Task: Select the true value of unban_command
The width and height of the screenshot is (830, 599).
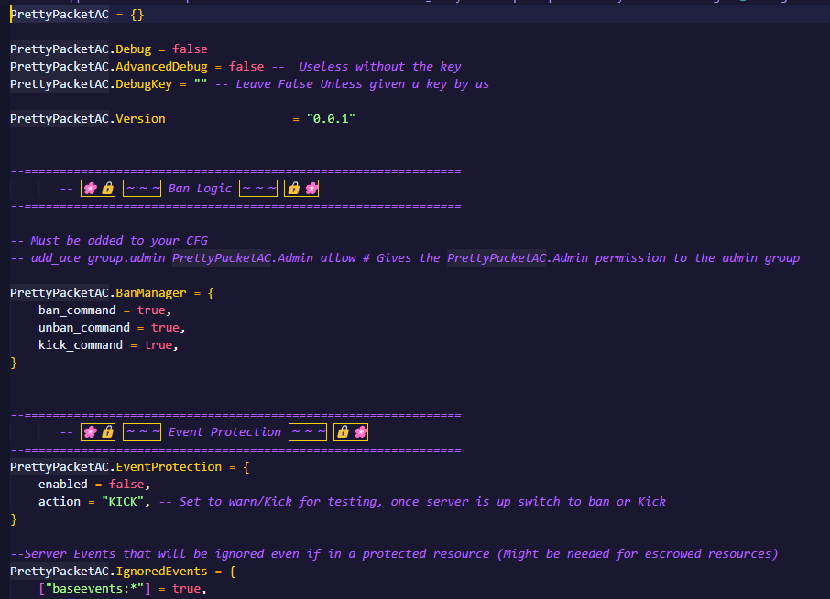Action: 165,328
